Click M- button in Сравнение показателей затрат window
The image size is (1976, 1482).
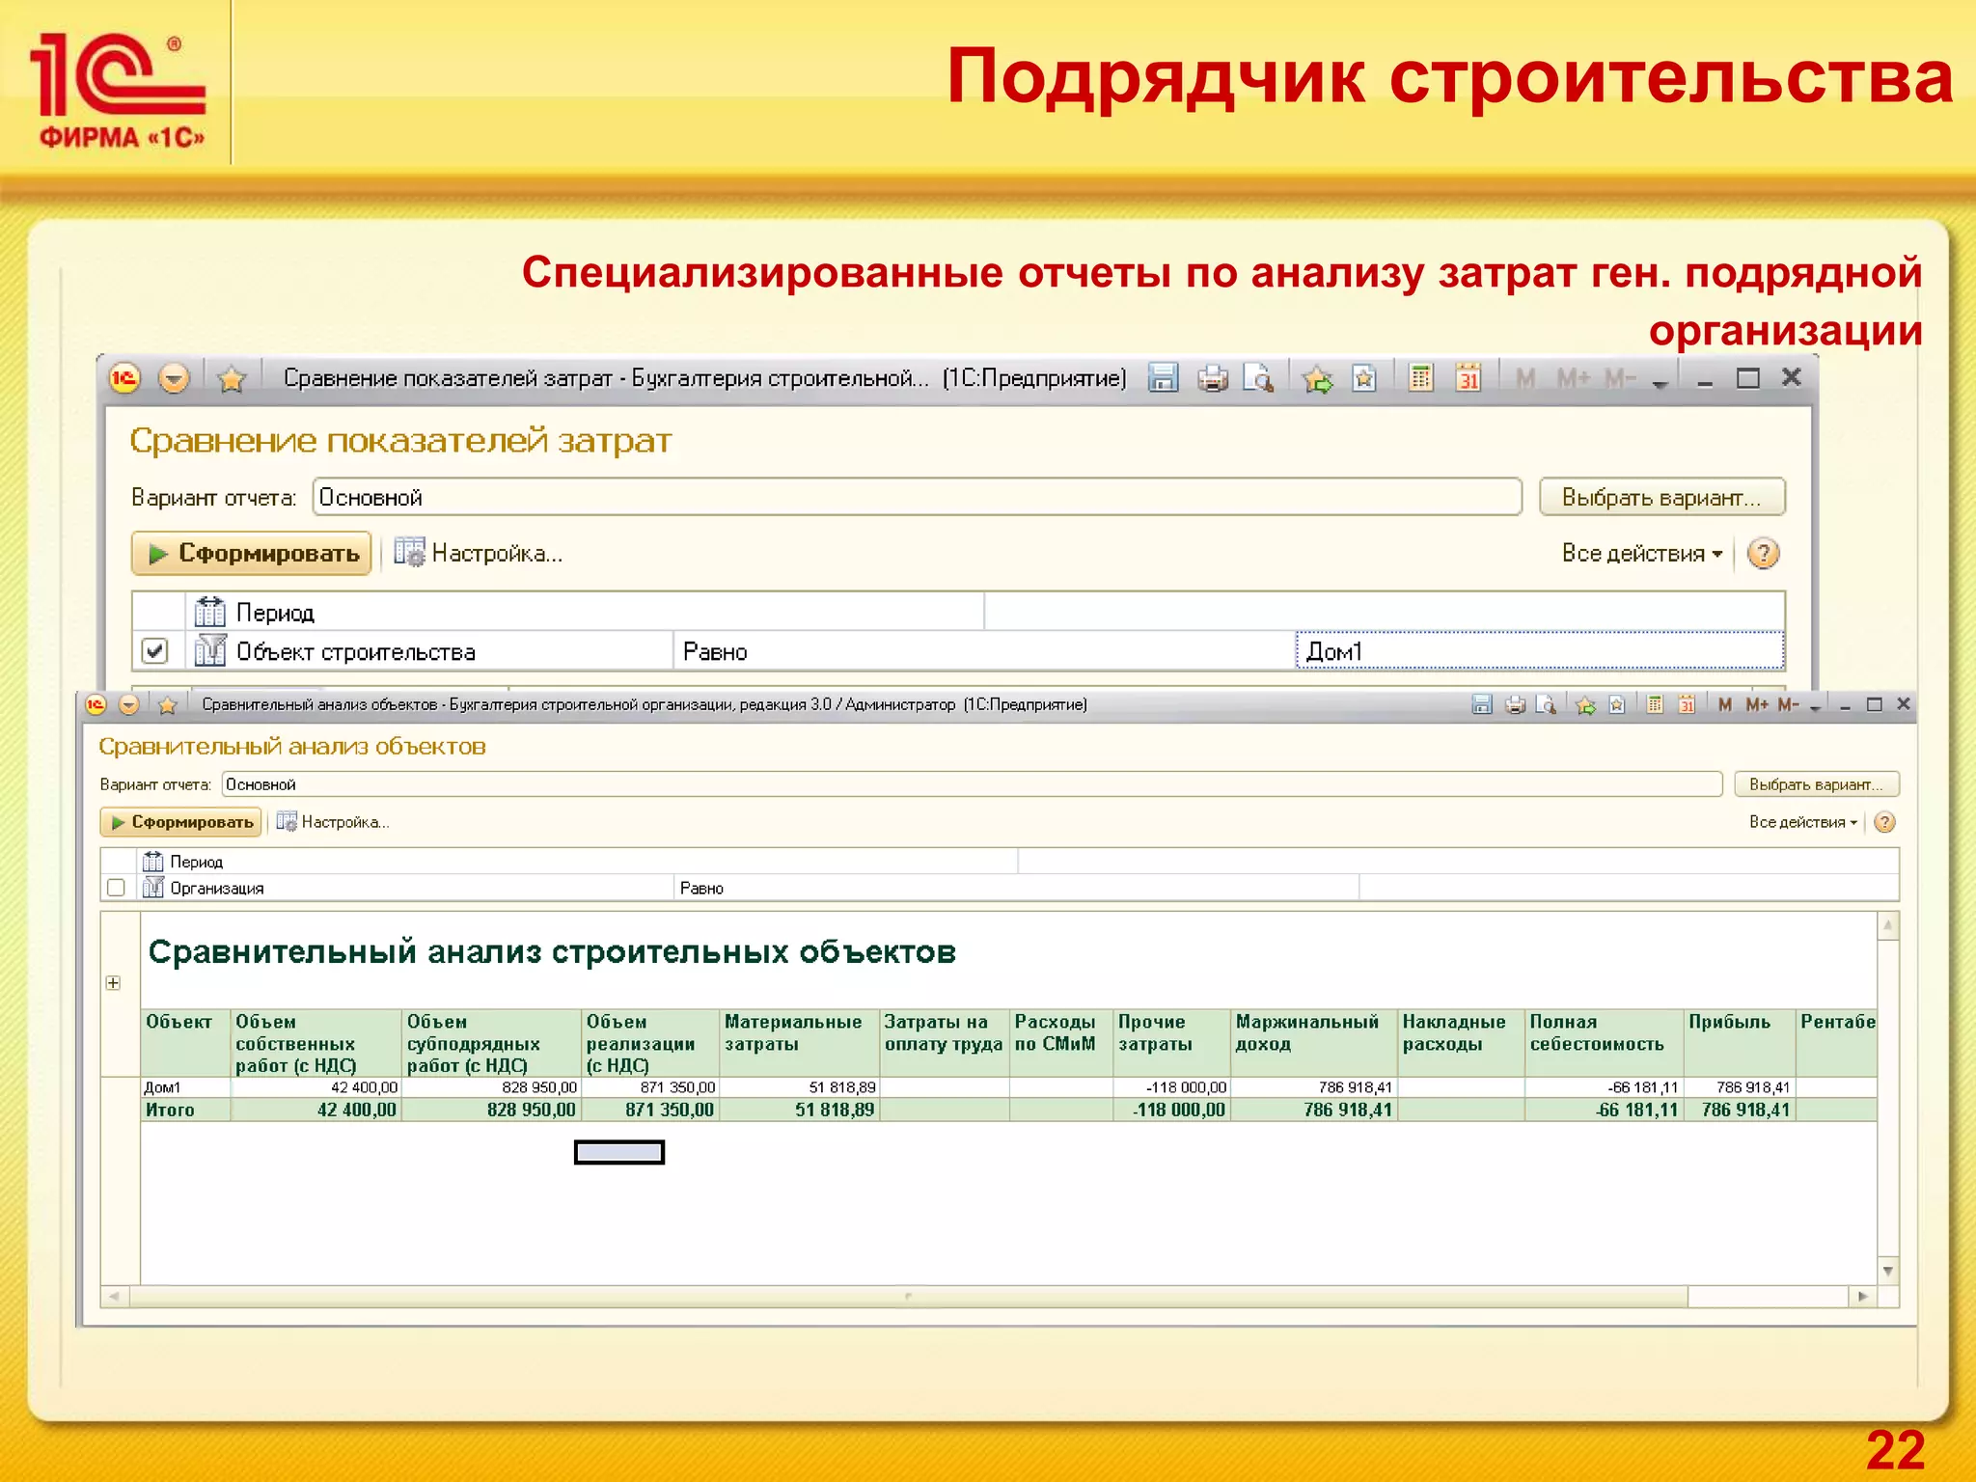click(x=1620, y=378)
